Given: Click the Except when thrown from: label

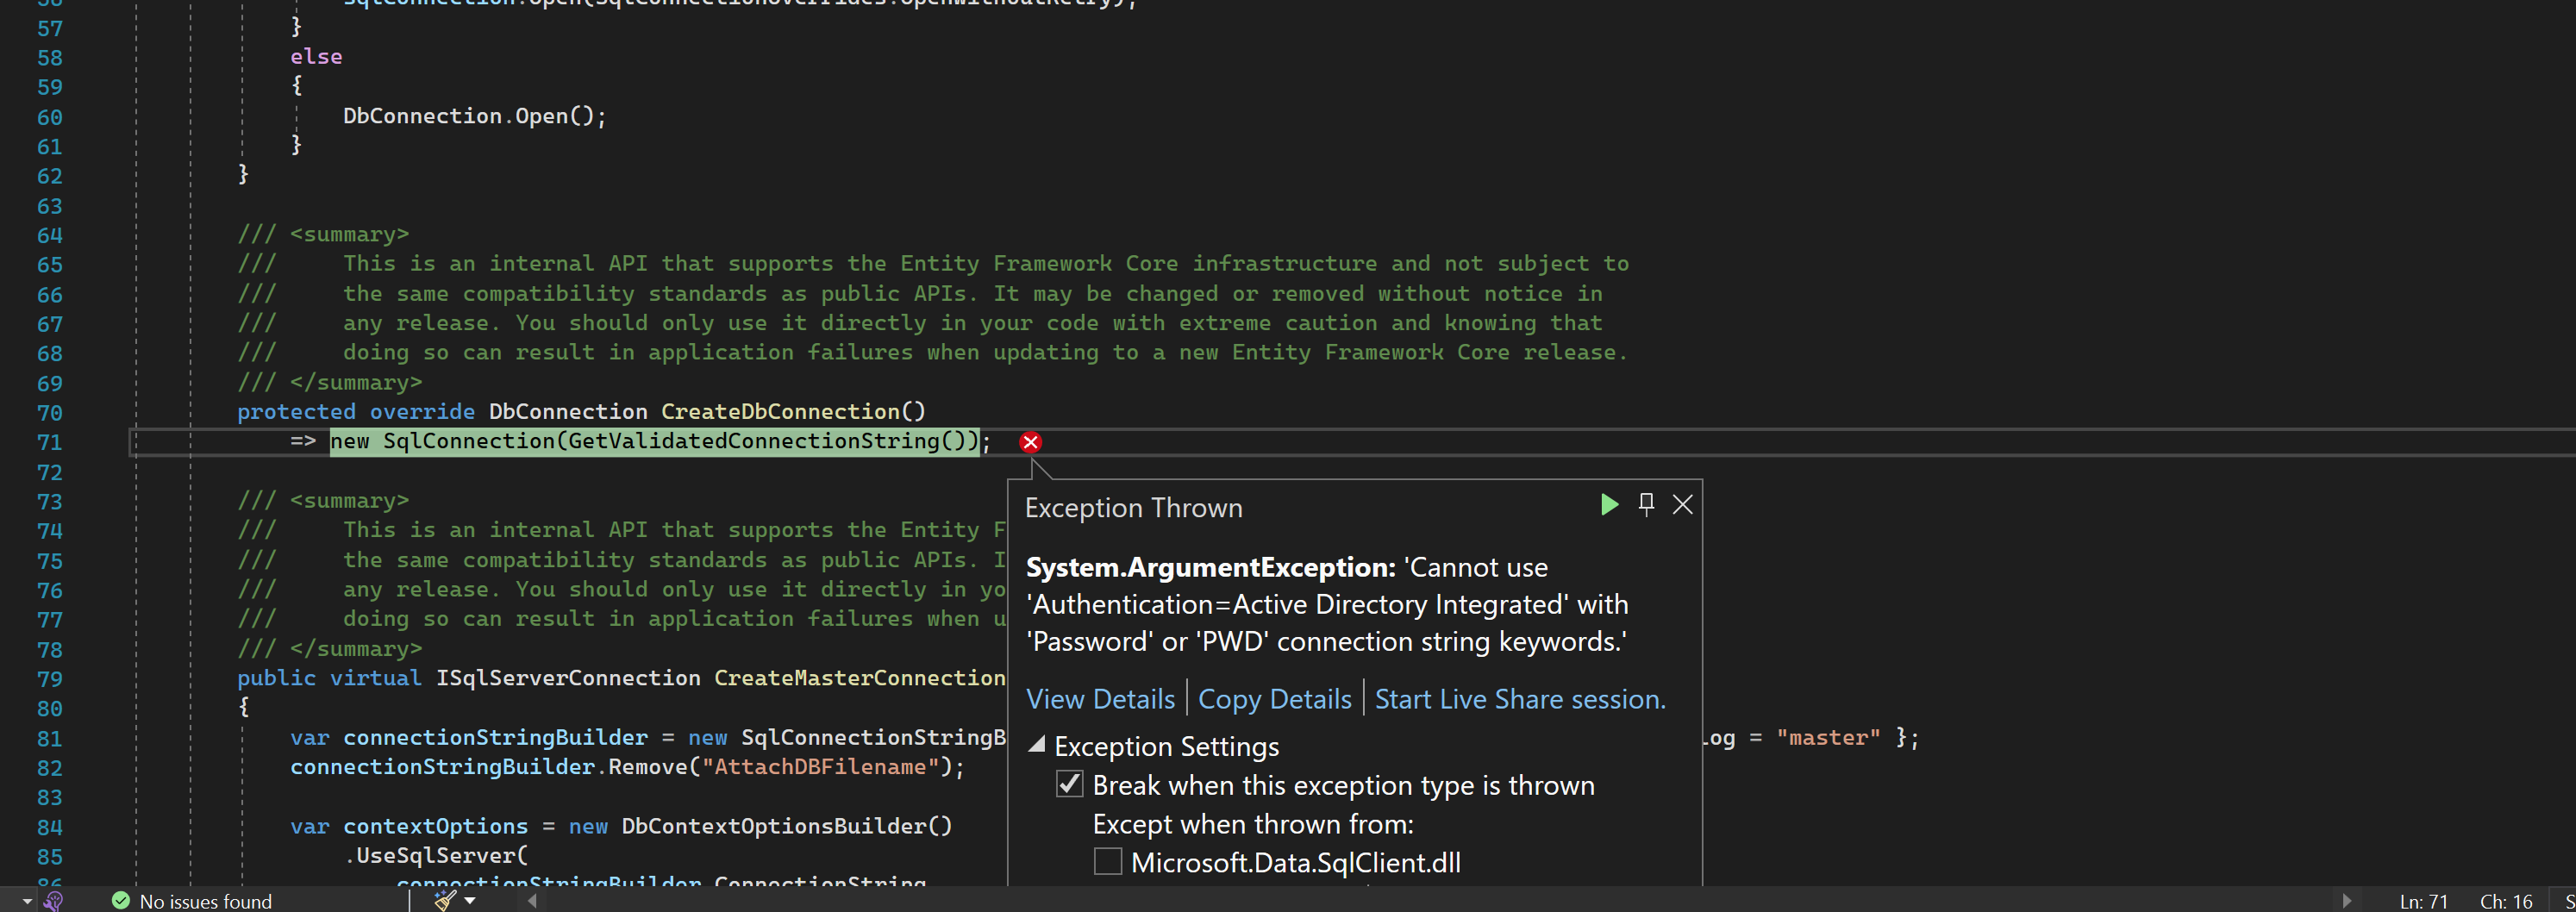Looking at the screenshot, I should [x=1253, y=824].
